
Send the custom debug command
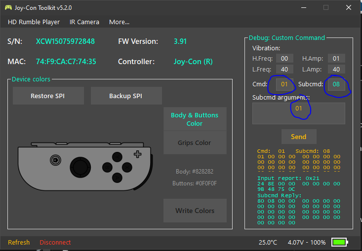299,137
